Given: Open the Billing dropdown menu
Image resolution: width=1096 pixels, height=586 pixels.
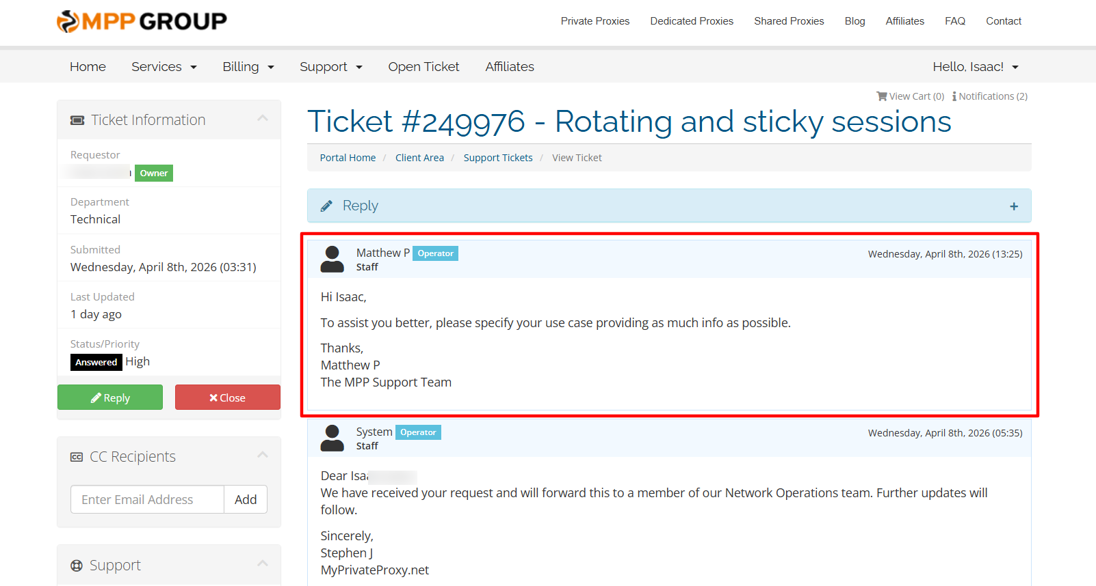Looking at the screenshot, I should [248, 66].
